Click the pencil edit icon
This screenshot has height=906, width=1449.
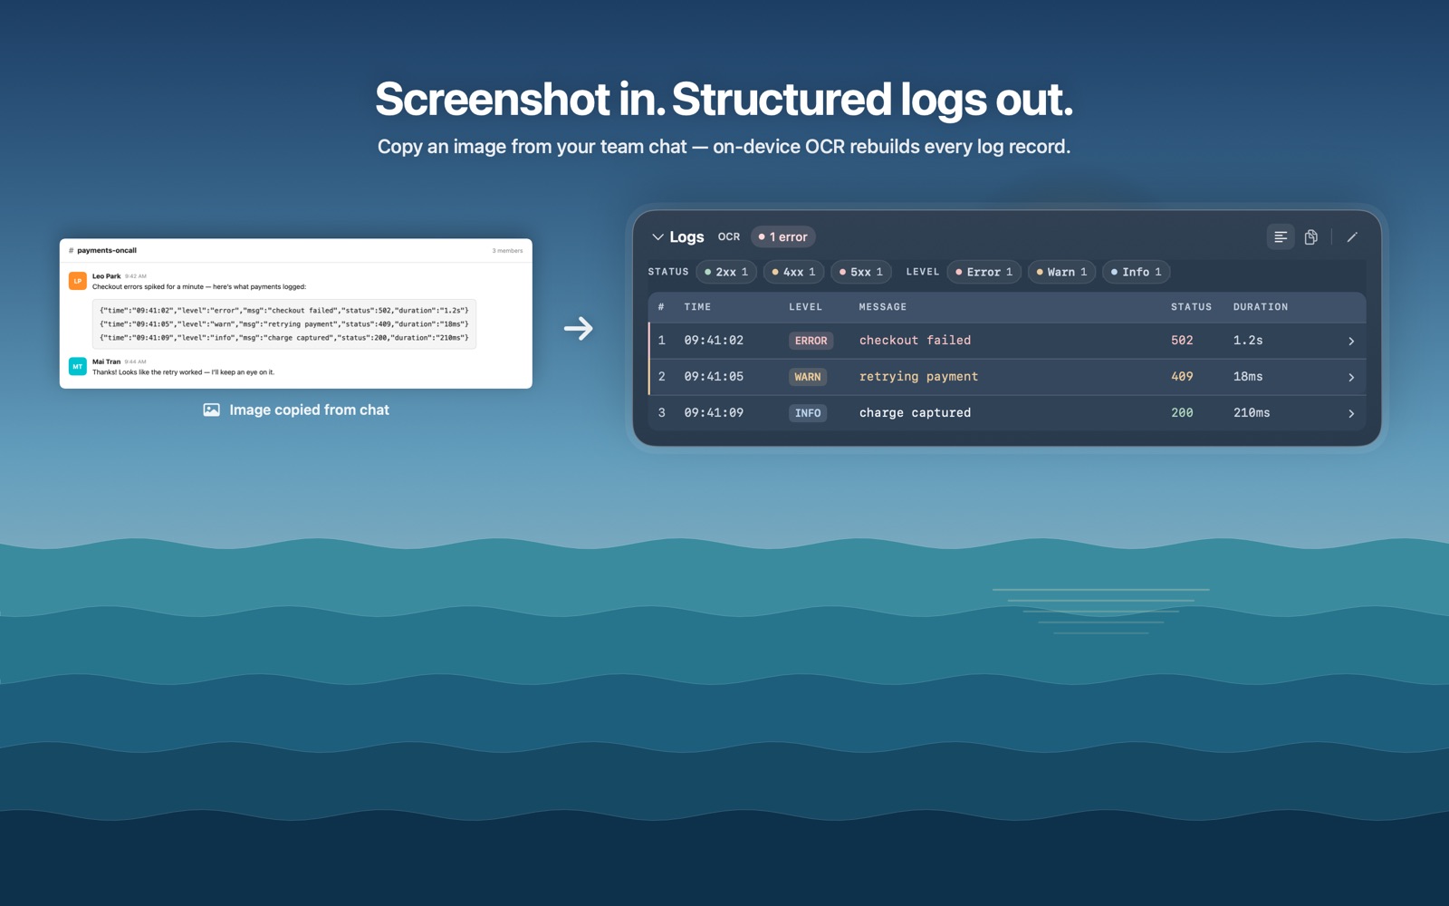coord(1352,237)
